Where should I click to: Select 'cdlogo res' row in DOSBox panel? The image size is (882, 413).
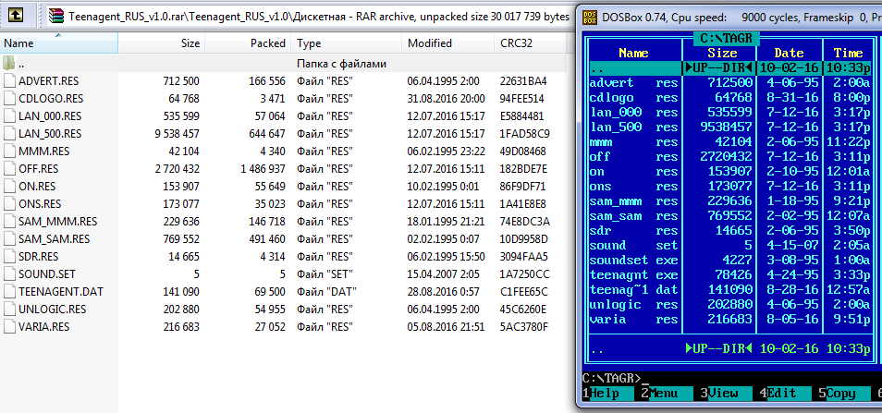pyautogui.click(x=730, y=97)
